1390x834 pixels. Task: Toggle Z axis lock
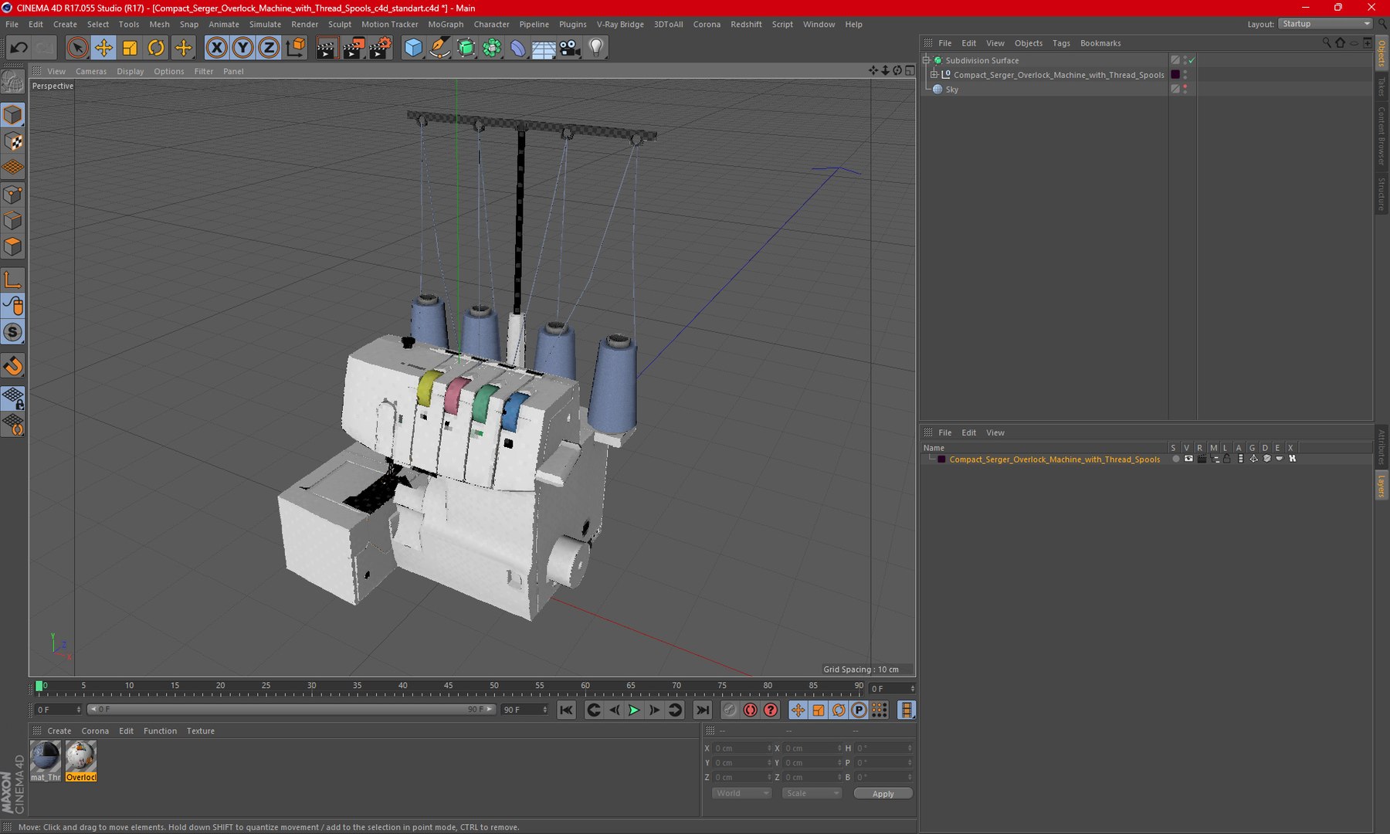coord(269,48)
